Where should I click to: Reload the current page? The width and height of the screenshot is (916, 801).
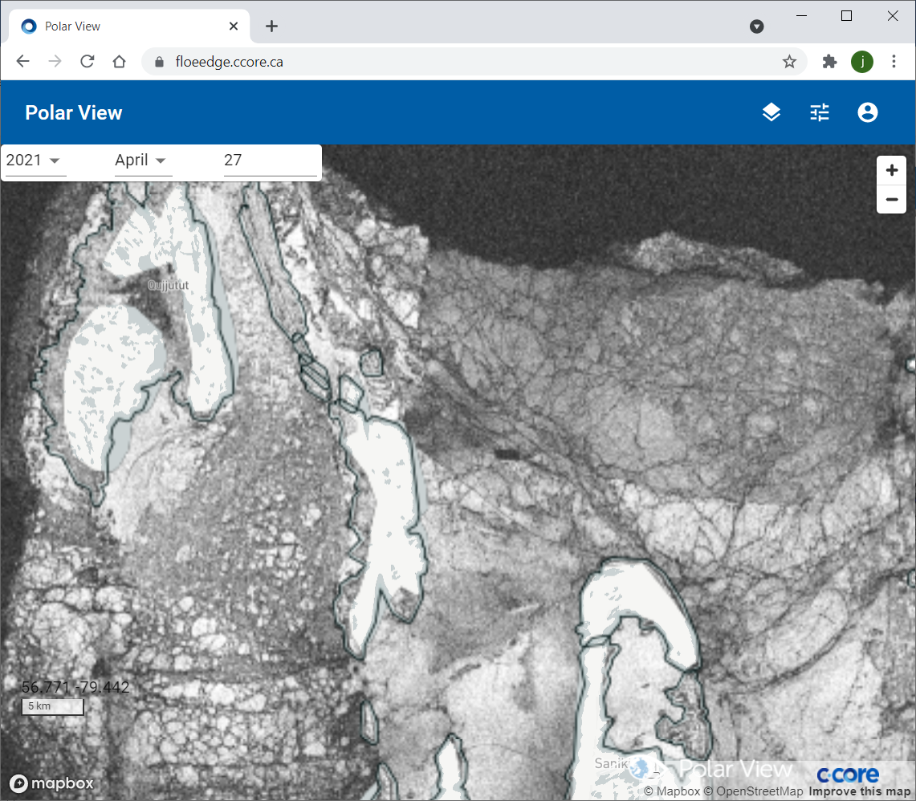[88, 62]
